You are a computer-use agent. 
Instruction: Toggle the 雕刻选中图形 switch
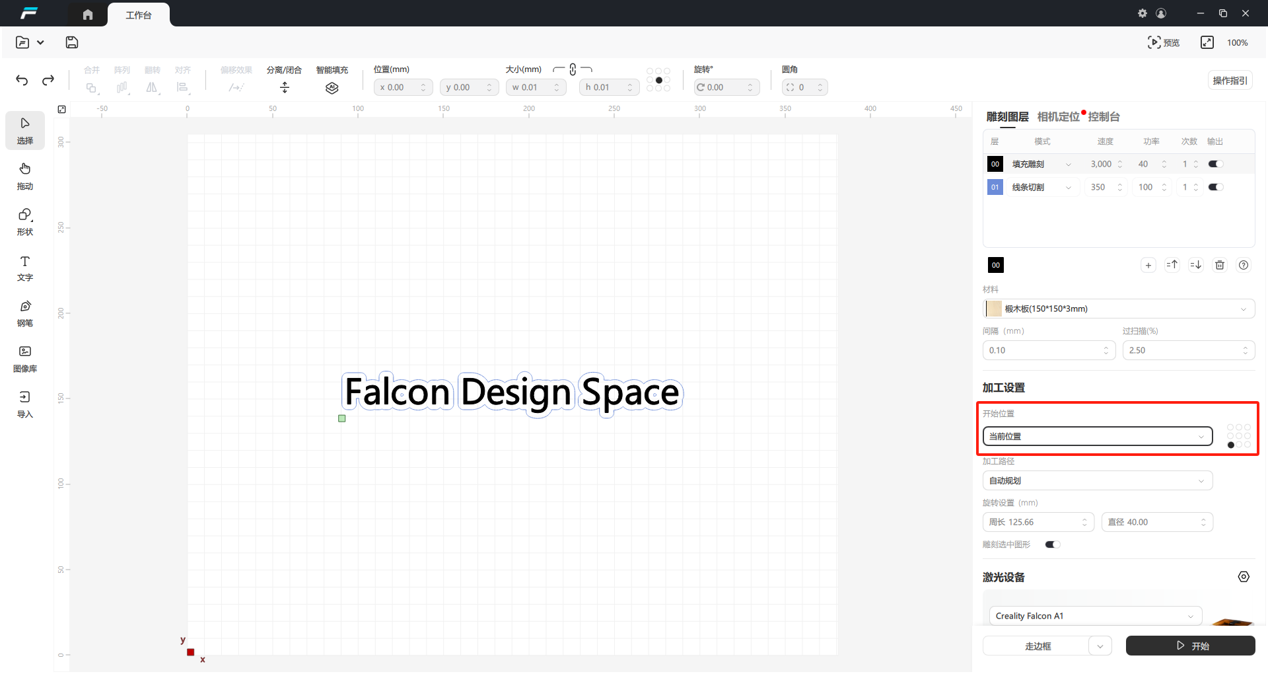[1052, 544]
